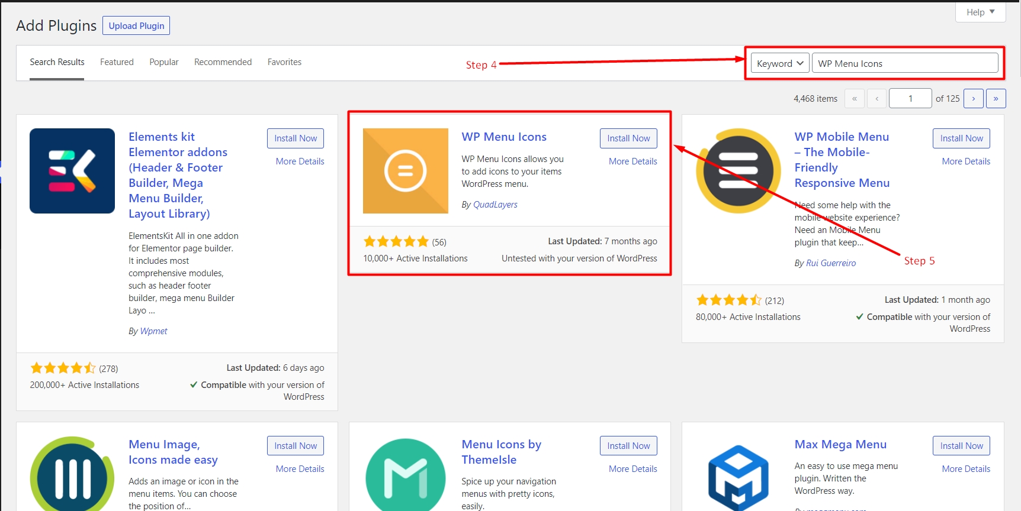This screenshot has height=511, width=1021.
Task: Install the Menu Image plugin
Action: [296, 446]
